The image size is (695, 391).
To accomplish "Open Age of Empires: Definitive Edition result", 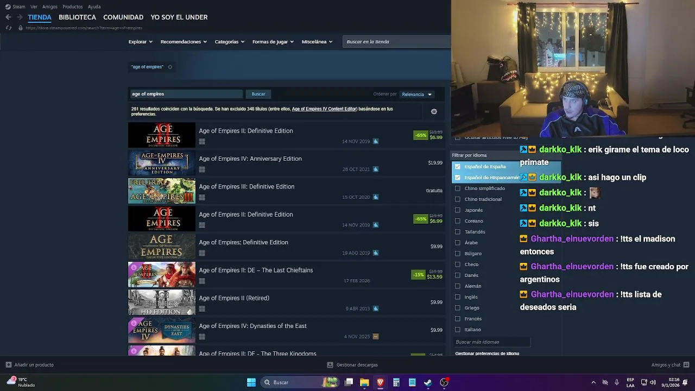I will coord(286,247).
